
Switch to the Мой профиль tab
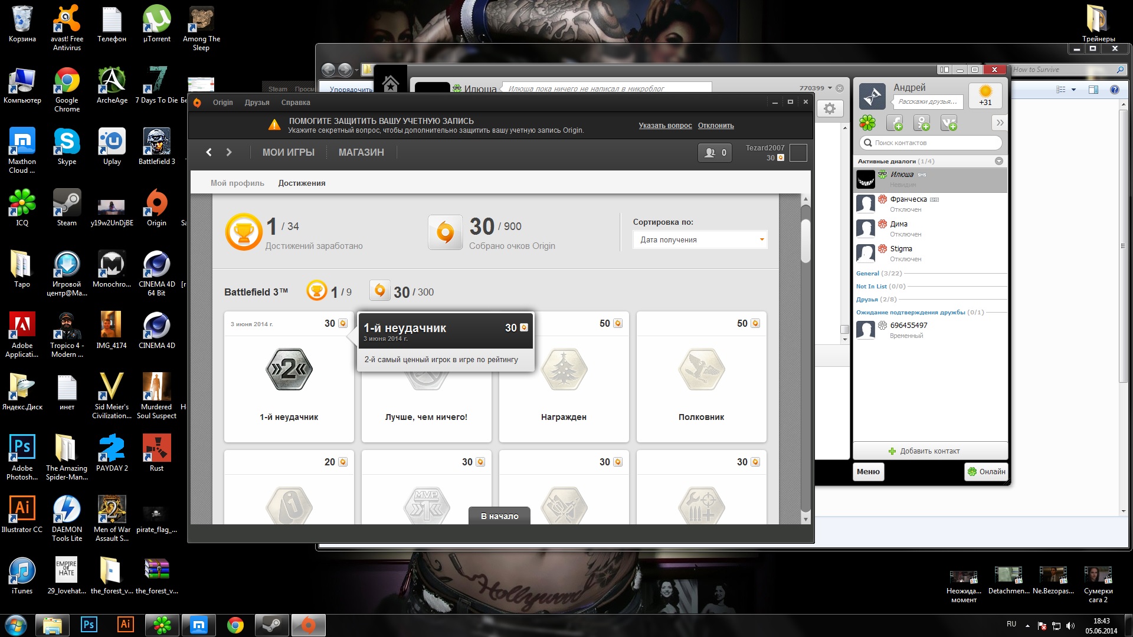tap(237, 183)
